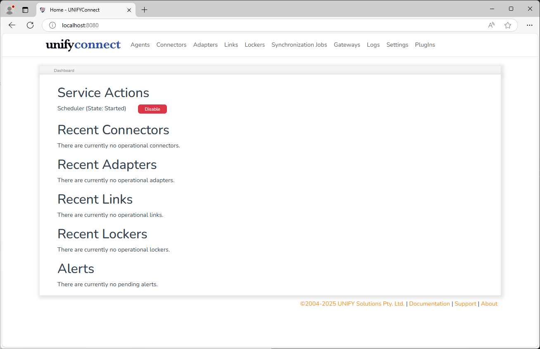Go to the Connectors page

[x=171, y=45]
